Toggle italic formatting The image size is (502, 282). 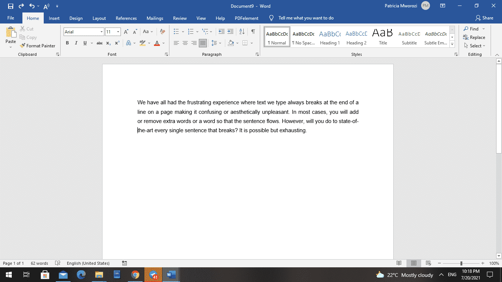coord(76,43)
